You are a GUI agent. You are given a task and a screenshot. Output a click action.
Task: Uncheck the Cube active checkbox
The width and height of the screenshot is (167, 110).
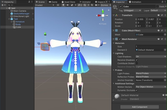(121, 6)
